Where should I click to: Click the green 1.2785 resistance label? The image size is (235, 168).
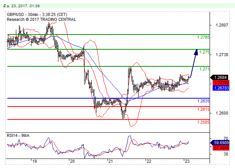tap(203, 37)
